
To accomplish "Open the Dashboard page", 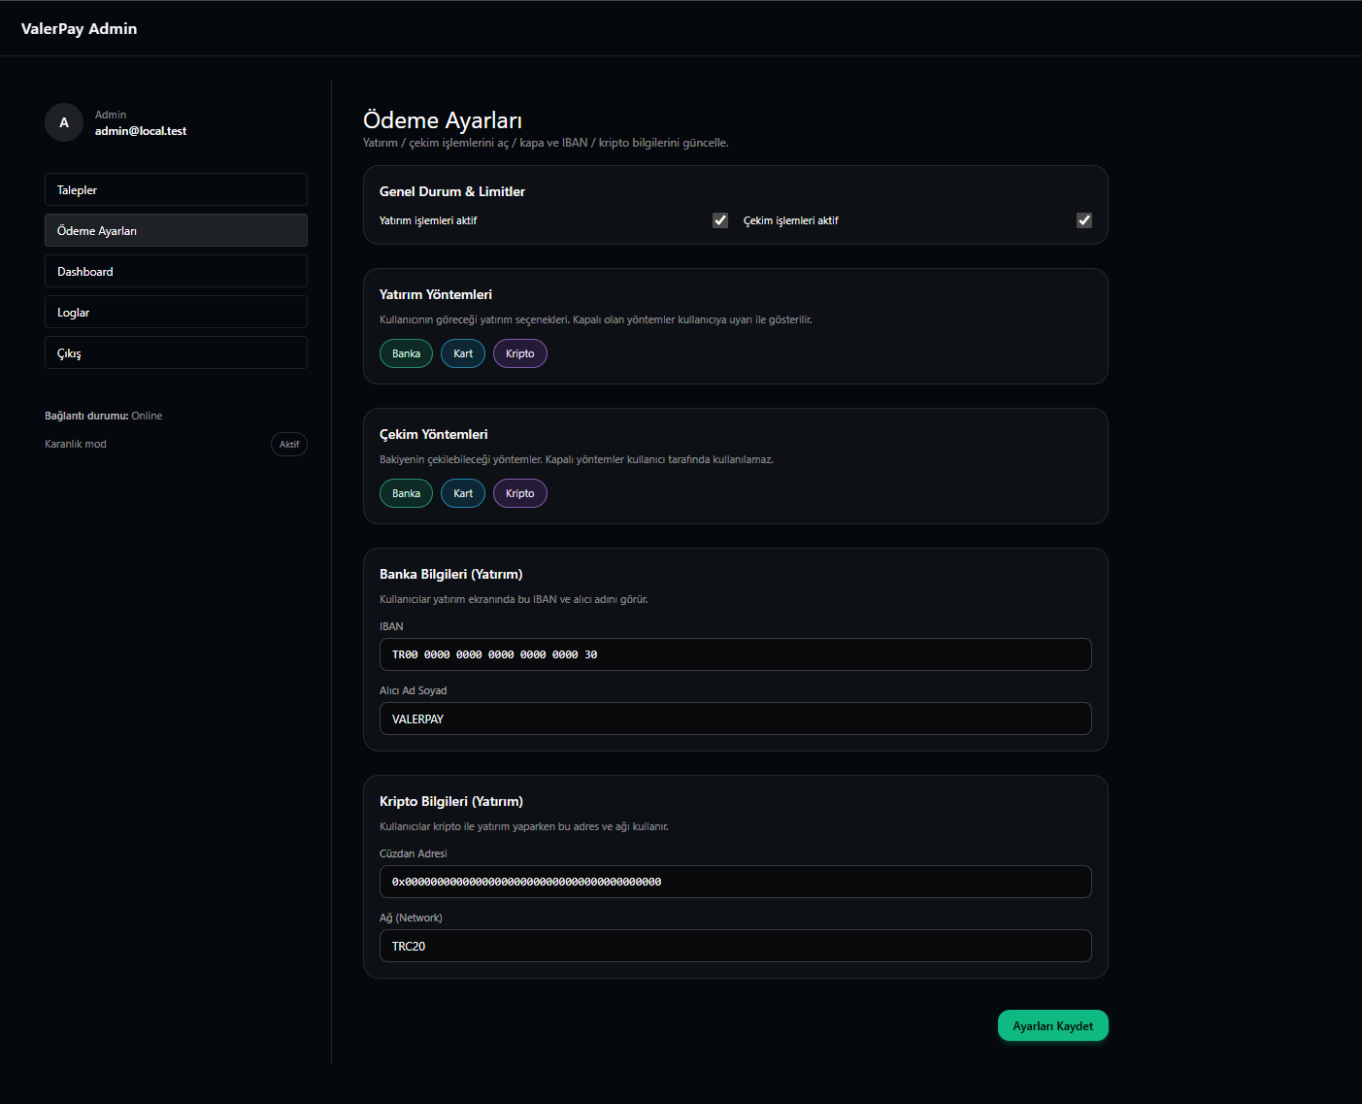I will pos(175,271).
